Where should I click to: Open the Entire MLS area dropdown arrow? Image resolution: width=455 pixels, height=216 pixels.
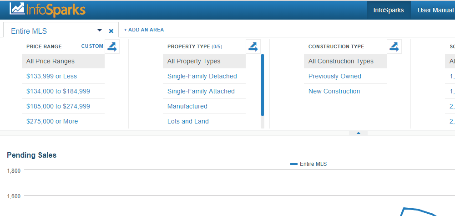(x=100, y=31)
